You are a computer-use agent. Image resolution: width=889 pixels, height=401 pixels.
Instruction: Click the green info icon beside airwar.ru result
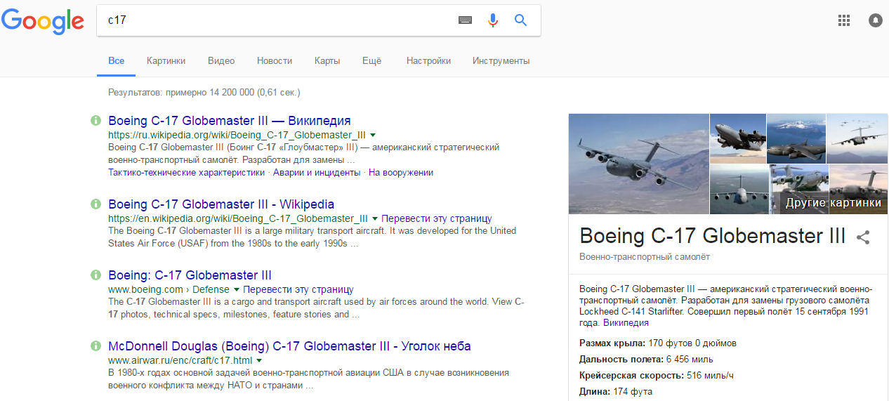[x=96, y=346]
